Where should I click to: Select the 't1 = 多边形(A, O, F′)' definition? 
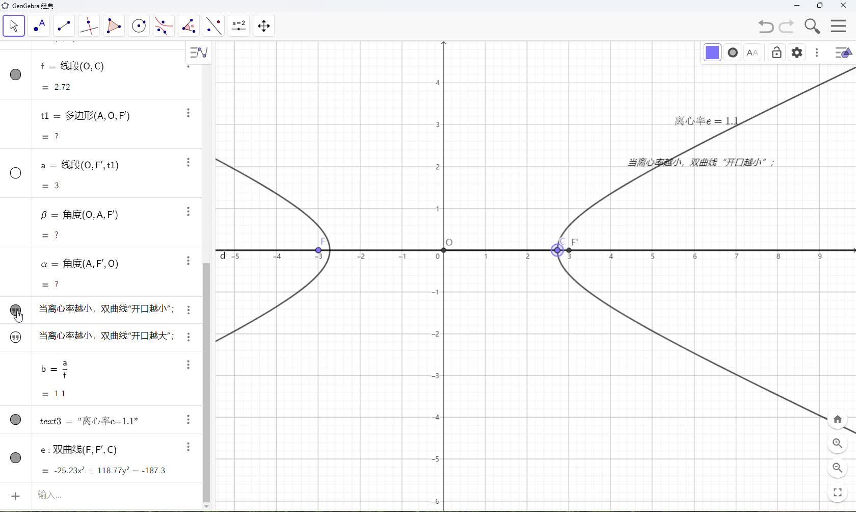click(x=86, y=116)
